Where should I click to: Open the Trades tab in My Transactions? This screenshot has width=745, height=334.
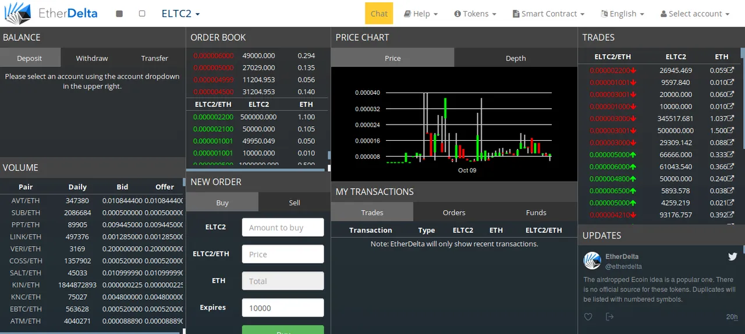point(372,212)
